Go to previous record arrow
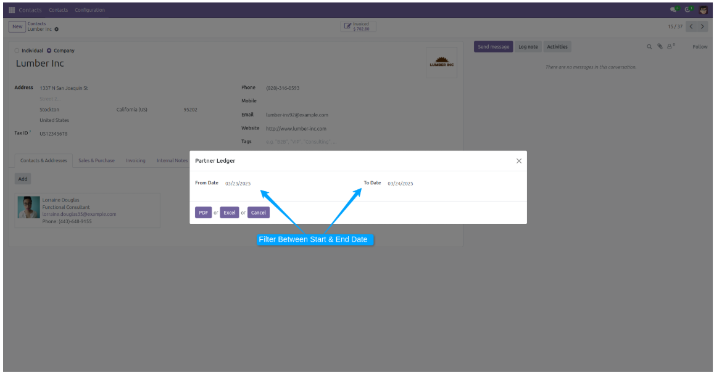Image resolution: width=714 pixels, height=373 pixels. [x=691, y=27]
